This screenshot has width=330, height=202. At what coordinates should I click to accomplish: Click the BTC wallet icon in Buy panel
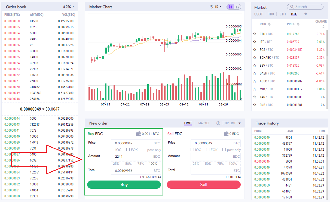point(138,134)
